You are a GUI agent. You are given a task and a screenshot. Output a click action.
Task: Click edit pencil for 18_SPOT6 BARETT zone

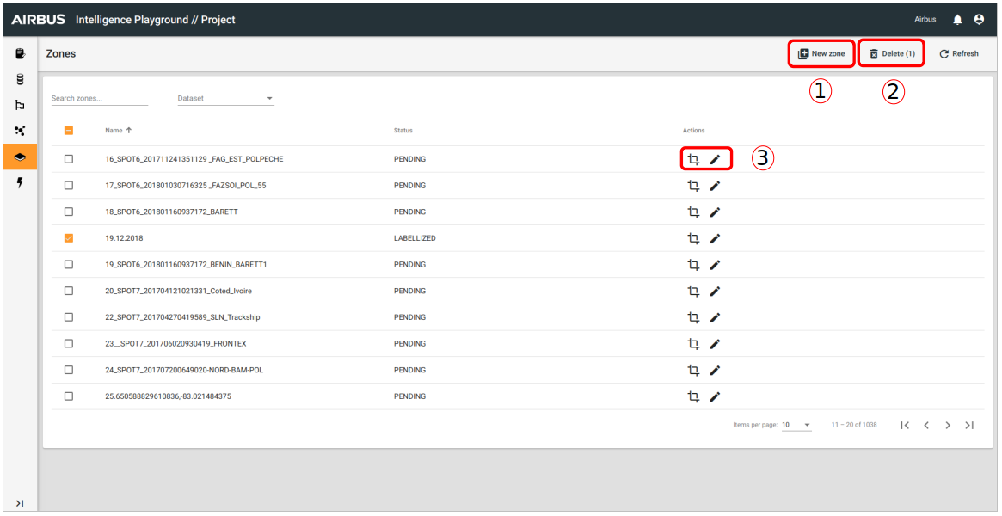[715, 212]
